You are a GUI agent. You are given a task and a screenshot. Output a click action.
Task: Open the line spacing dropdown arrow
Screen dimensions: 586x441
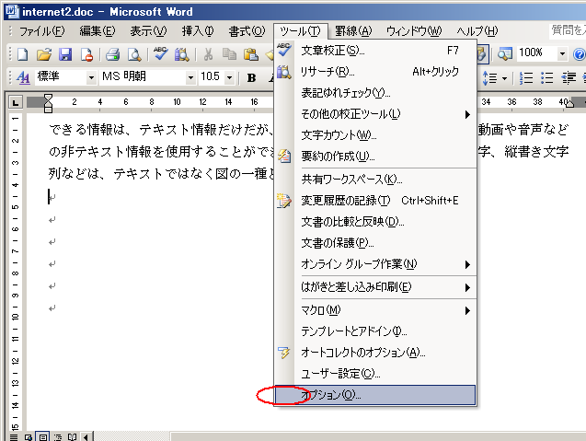(504, 78)
